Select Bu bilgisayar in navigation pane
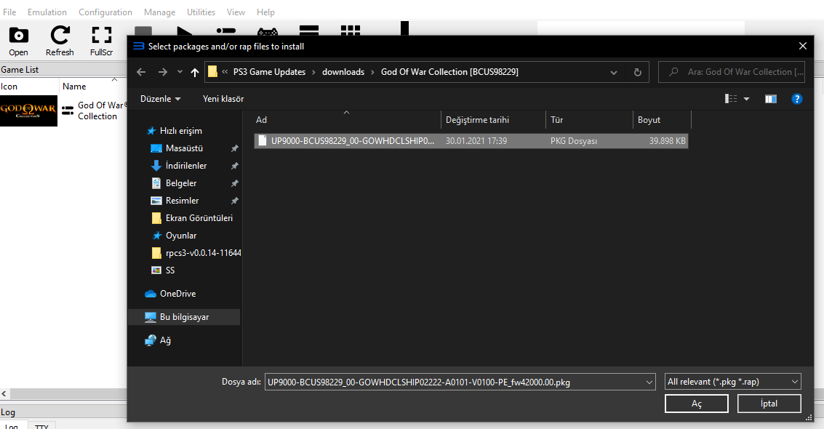 184,316
